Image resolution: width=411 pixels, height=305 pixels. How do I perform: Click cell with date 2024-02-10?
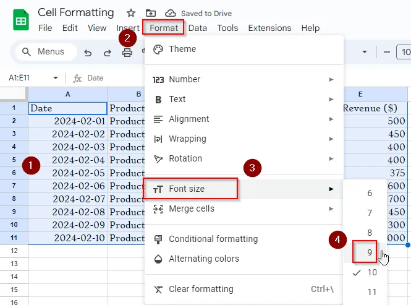click(x=67, y=238)
